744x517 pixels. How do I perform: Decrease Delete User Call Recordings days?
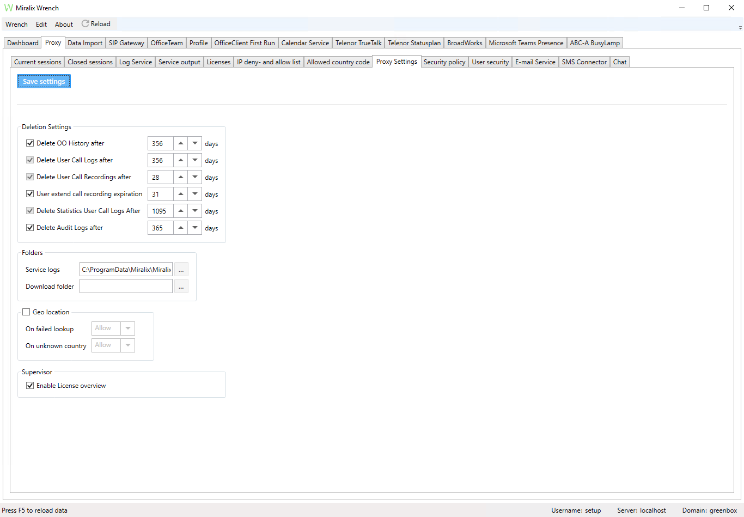pyautogui.click(x=195, y=177)
